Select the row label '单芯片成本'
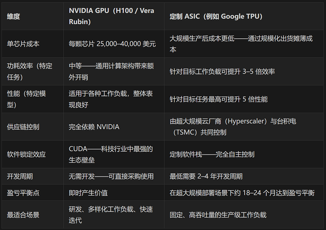 33,44
